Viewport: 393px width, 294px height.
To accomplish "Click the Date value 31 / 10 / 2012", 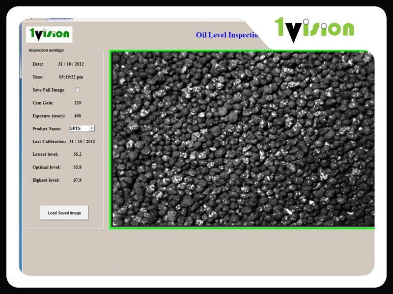I will tap(71, 64).
